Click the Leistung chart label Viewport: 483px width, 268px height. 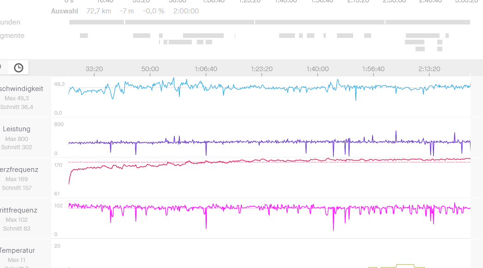coord(17,129)
